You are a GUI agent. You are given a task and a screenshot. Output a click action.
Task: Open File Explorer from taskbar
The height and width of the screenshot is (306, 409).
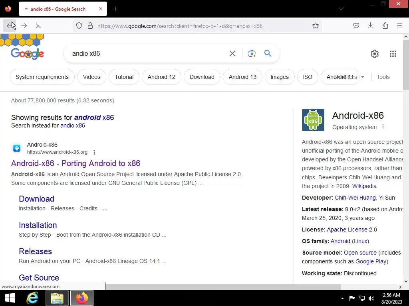tap(57, 298)
